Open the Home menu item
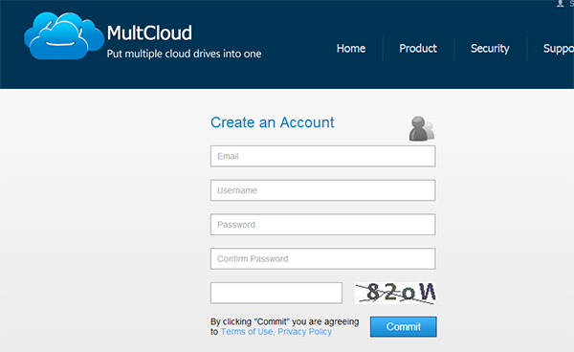This screenshot has height=352, width=574. (x=351, y=48)
